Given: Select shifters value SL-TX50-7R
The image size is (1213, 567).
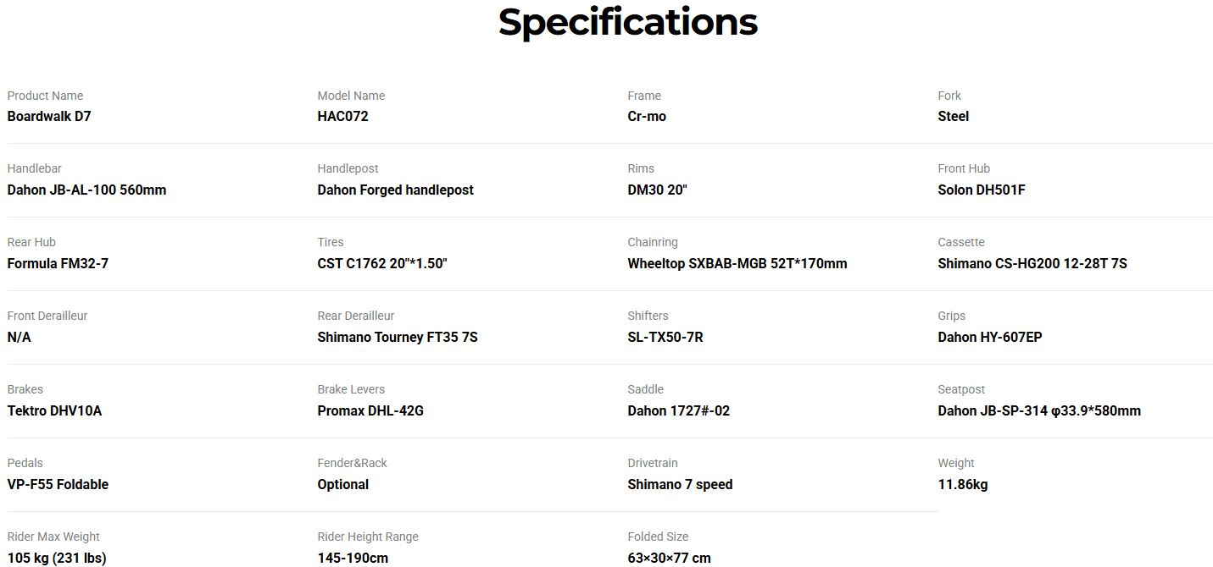Looking at the screenshot, I should point(665,338).
